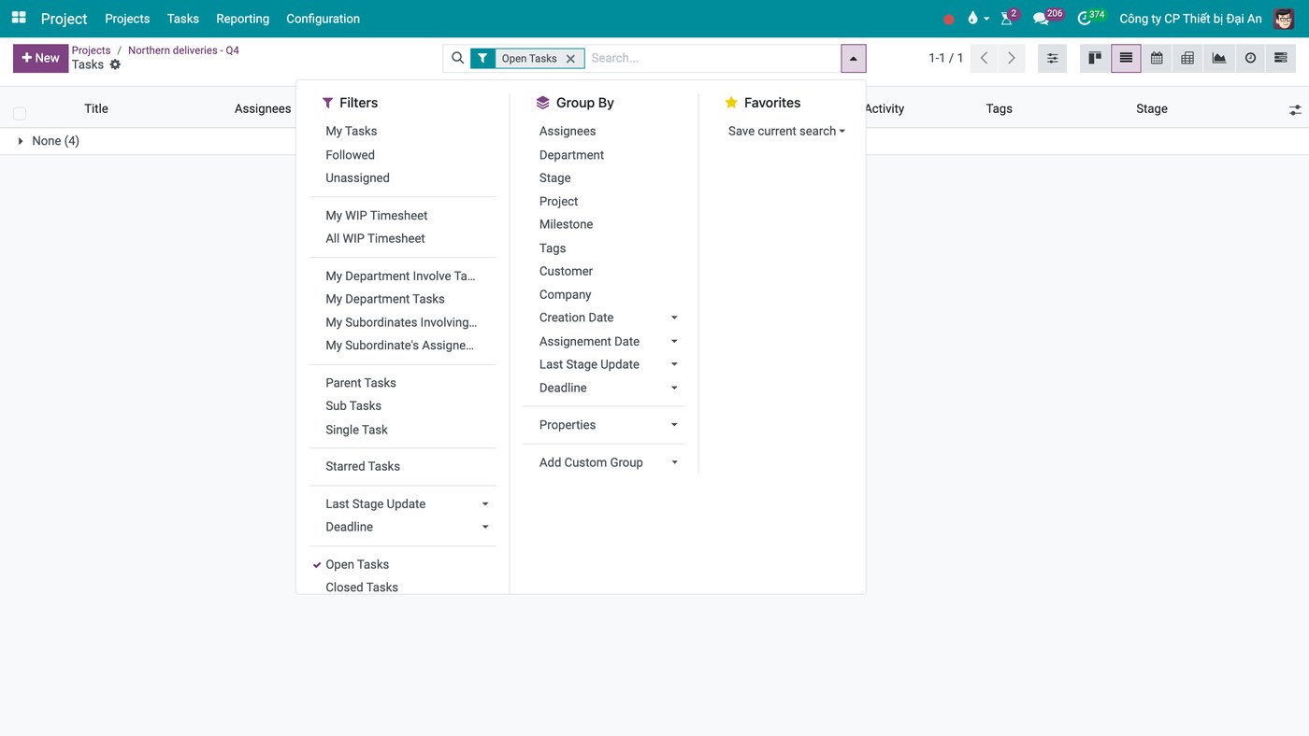The image size is (1309, 736).
Task: Switch to the Calendar view
Action: (x=1157, y=58)
